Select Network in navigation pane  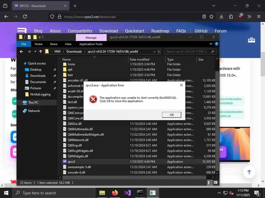coord(34,111)
